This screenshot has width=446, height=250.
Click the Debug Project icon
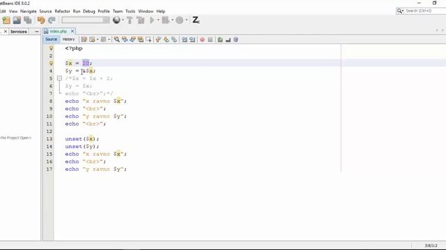[166, 20]
